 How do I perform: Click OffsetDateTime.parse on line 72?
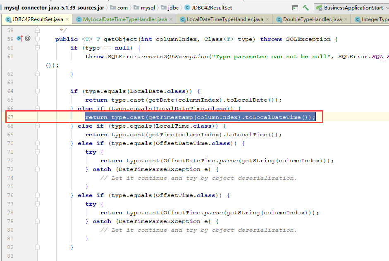tap(200, 161)
